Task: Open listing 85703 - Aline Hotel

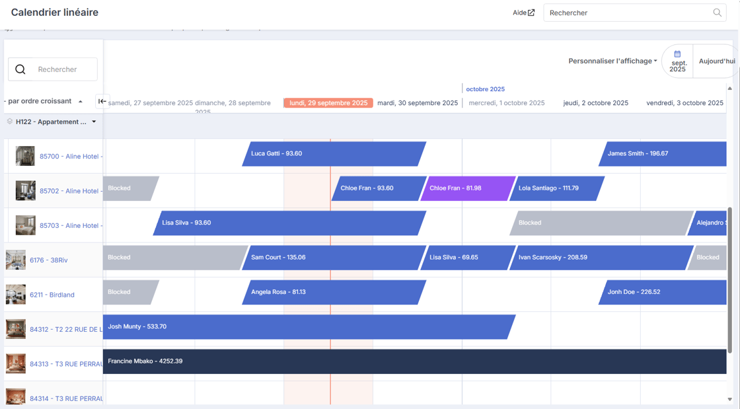Action: pyautogui.click(x=71, y=225)
